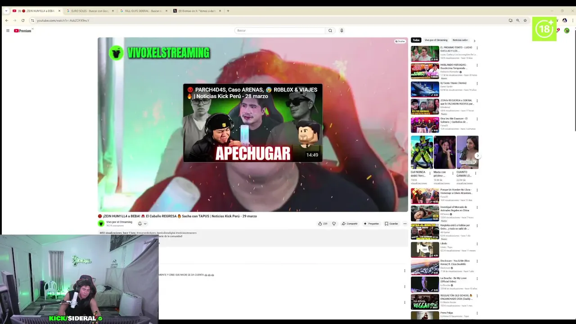Open Vivo por el Streaming channel name
576x324 pixels.
(119, 222)
